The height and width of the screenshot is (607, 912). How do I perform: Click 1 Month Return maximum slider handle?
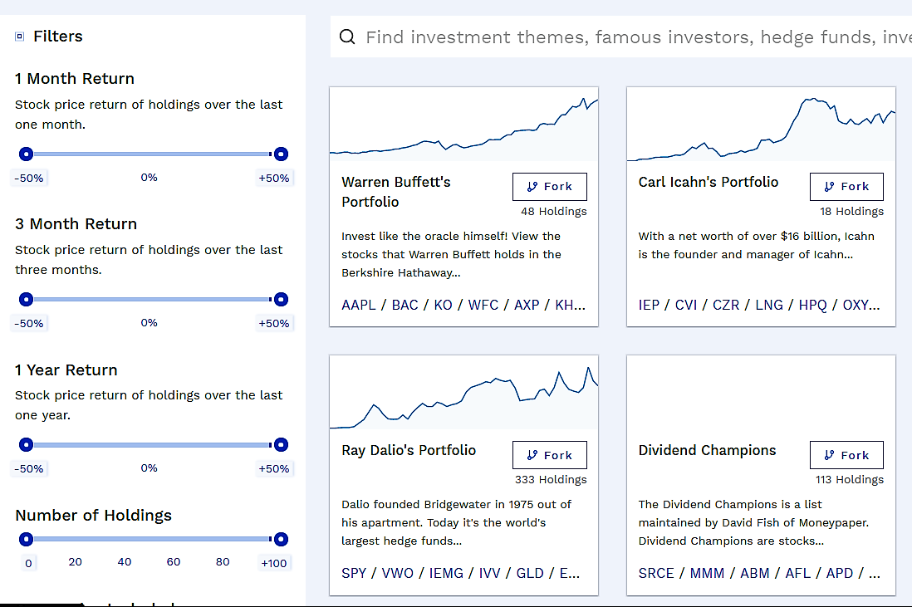[x=281, y=154]
